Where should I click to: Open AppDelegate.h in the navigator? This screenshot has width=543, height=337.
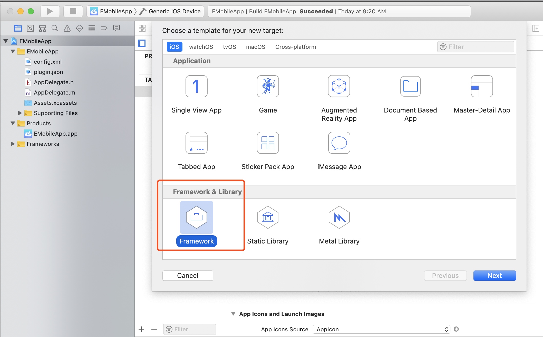click(54, 82)
